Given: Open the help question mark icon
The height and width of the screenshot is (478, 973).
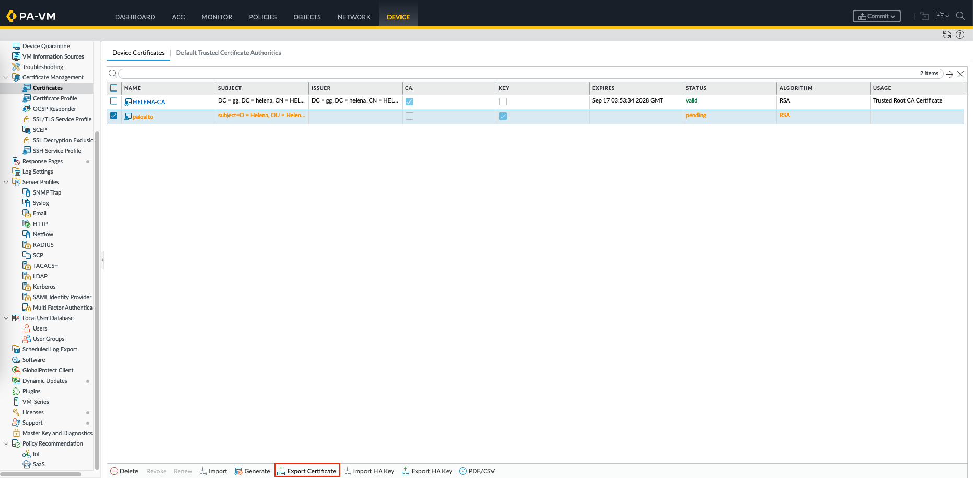Looking at the screenshot, I should tap(960, 35).
